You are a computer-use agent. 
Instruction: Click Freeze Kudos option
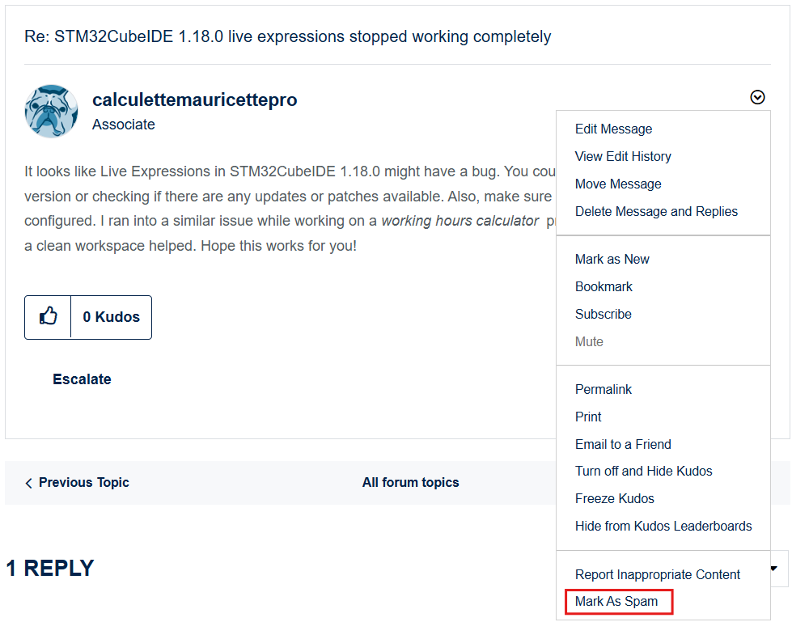pyautogui.click(x=614, y=499)
